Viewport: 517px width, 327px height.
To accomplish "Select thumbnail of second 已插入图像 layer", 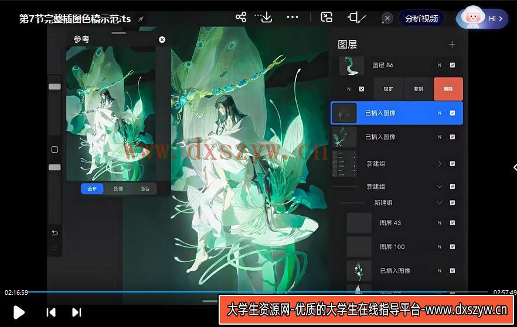I will (x=345, y=137).
